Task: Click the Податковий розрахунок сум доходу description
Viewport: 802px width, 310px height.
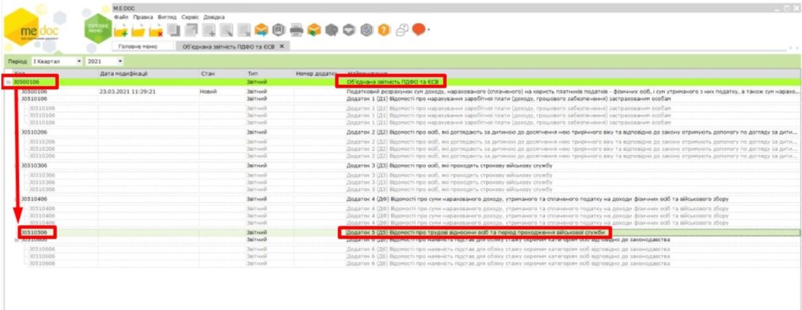Action: point(571,92)
